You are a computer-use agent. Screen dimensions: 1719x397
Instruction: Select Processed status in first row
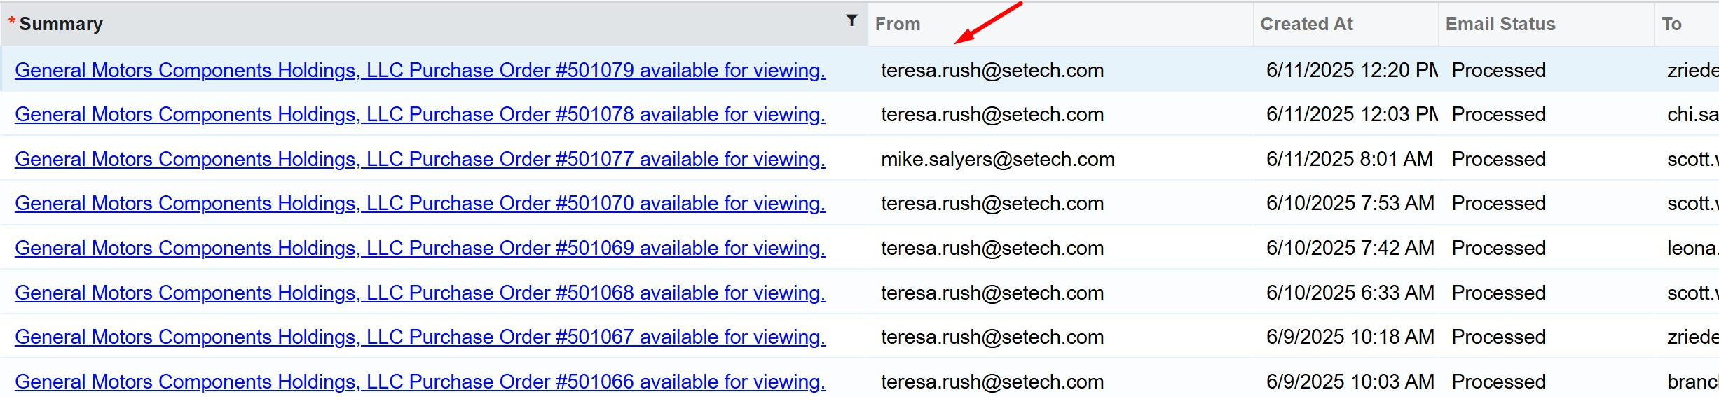[1498, 70]
